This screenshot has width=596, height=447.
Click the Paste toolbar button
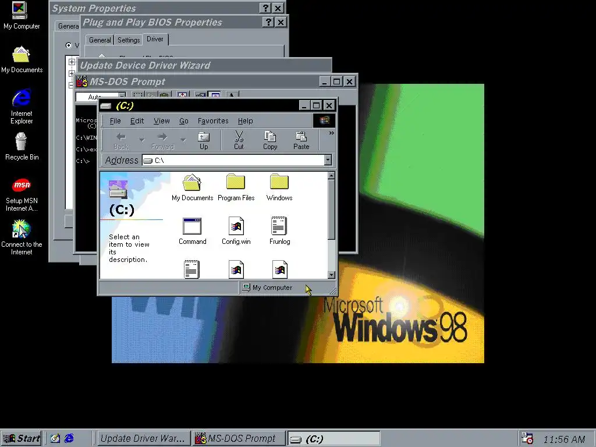[301, 140]
